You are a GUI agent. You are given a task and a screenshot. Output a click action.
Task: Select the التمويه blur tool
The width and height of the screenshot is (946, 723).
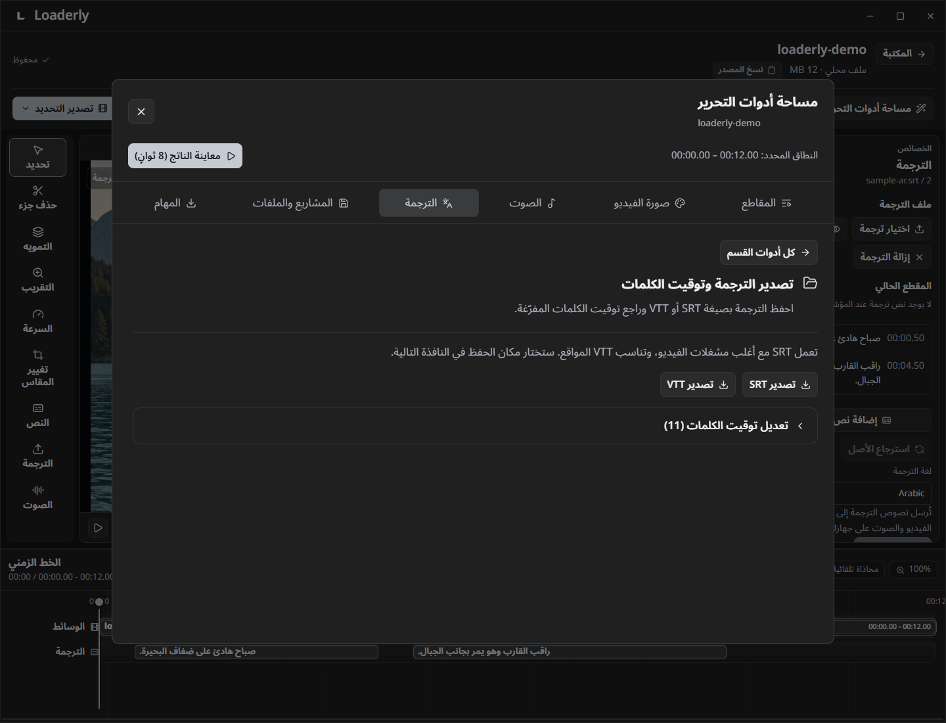point(37,239)
